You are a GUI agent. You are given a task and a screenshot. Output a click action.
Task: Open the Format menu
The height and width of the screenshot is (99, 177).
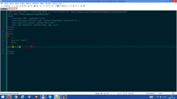click(x=22, y=4)
